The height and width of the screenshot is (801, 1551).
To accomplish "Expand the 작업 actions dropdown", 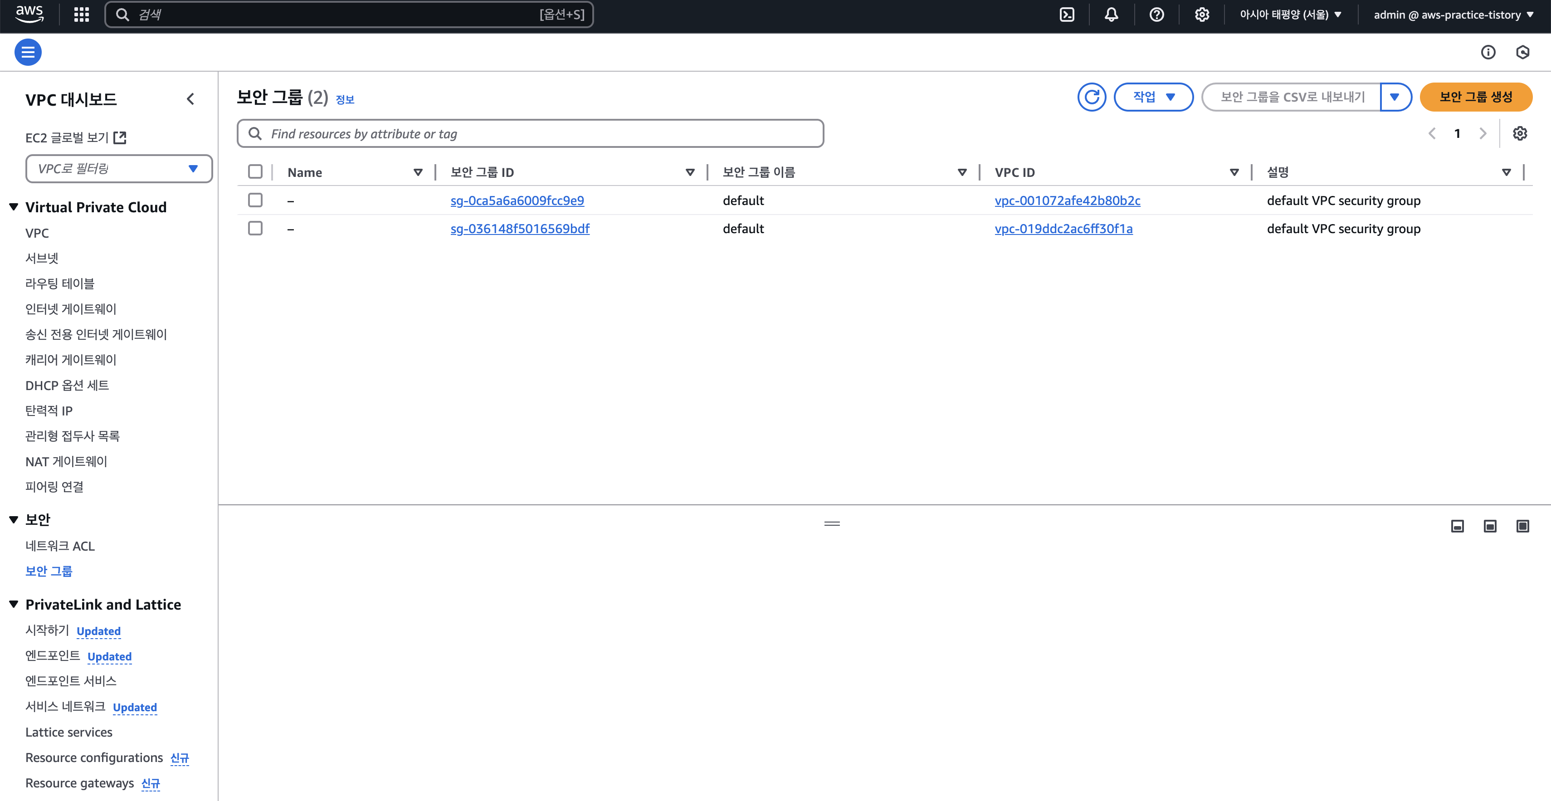I will tap(1153, 97).
